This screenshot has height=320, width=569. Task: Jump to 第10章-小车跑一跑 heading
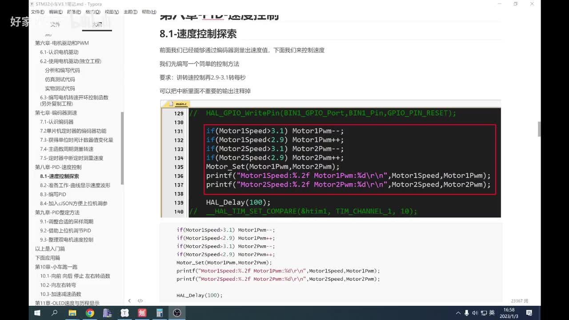(56, 267)
